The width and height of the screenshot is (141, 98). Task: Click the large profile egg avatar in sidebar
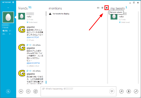pyautogui.click(x=8, y=17)
